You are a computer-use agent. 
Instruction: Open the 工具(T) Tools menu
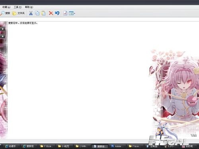point(18,7)
